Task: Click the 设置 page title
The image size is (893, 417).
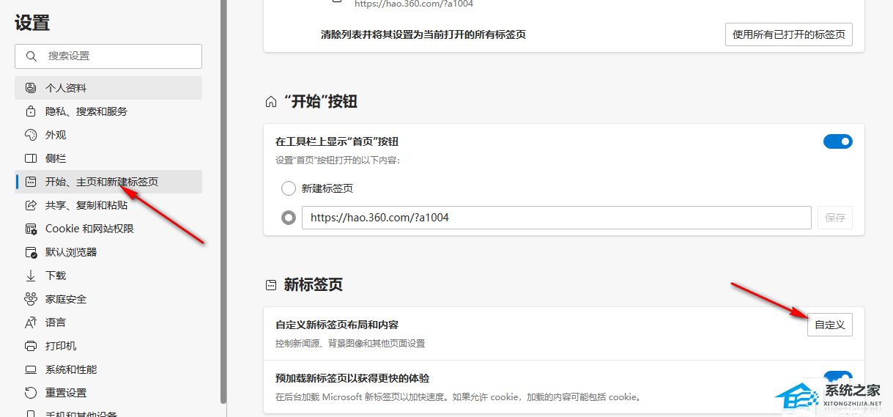Action: [x=32, y=23]
